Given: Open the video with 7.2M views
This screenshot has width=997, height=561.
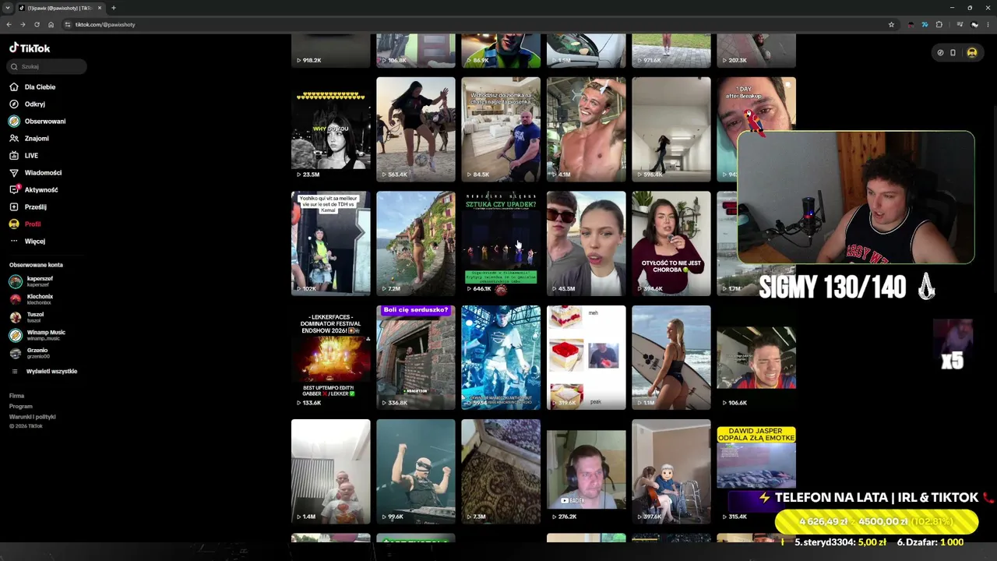Looking at the screenshot, I should tap(416, 243).
